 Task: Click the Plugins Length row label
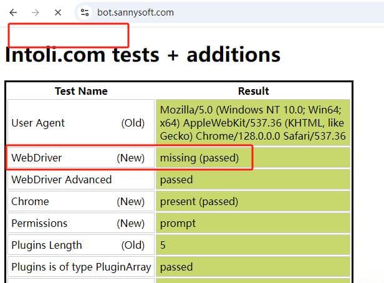tap(81, 245)
